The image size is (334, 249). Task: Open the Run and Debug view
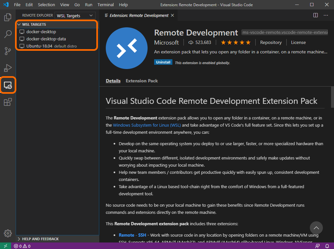[x=8, y=68]
